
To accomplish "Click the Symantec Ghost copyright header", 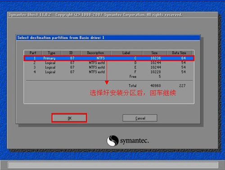I will click(x=95, y=15).
